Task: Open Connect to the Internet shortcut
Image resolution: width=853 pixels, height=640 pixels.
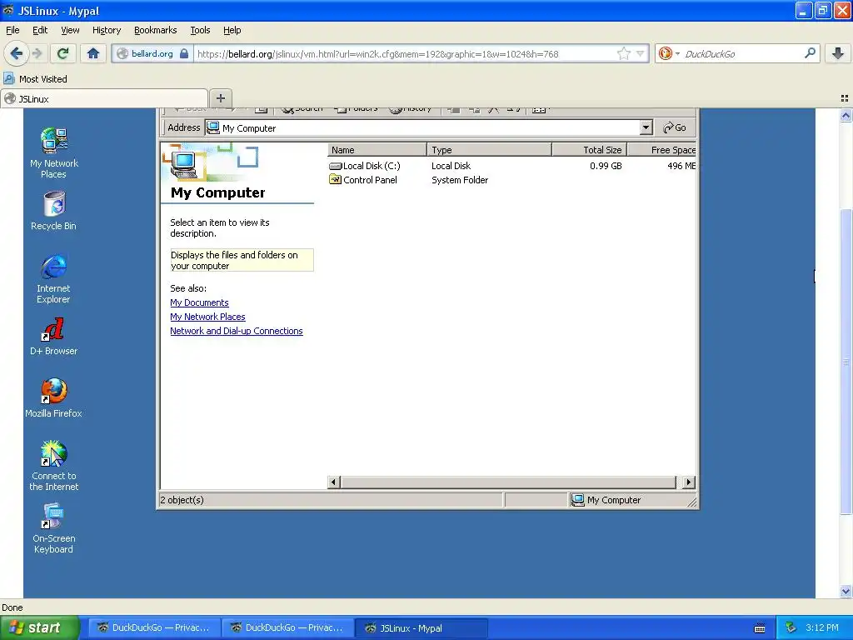Action: click(x=54, y=466)
